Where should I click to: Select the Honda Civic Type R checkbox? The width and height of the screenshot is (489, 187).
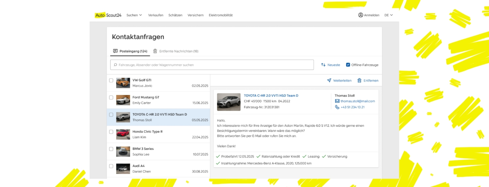111,132
